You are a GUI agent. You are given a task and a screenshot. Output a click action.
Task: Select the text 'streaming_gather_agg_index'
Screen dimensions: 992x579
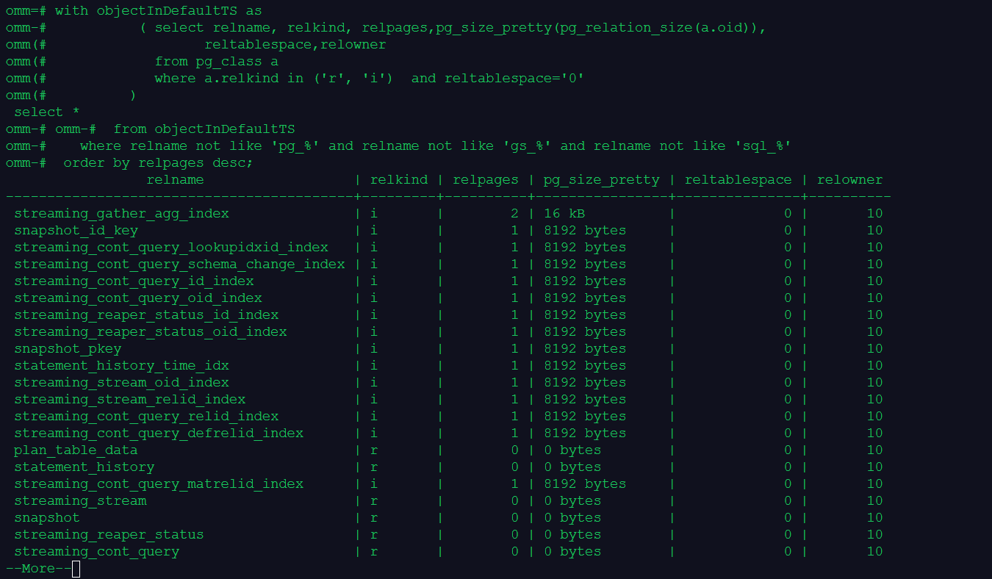click(x=121, y=213)
